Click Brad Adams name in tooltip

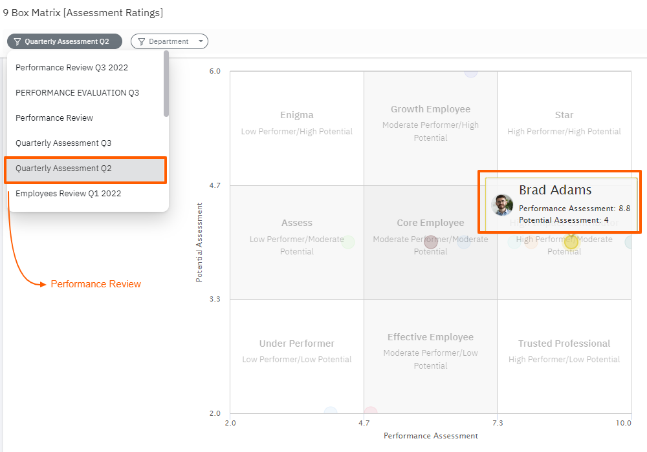555,190
